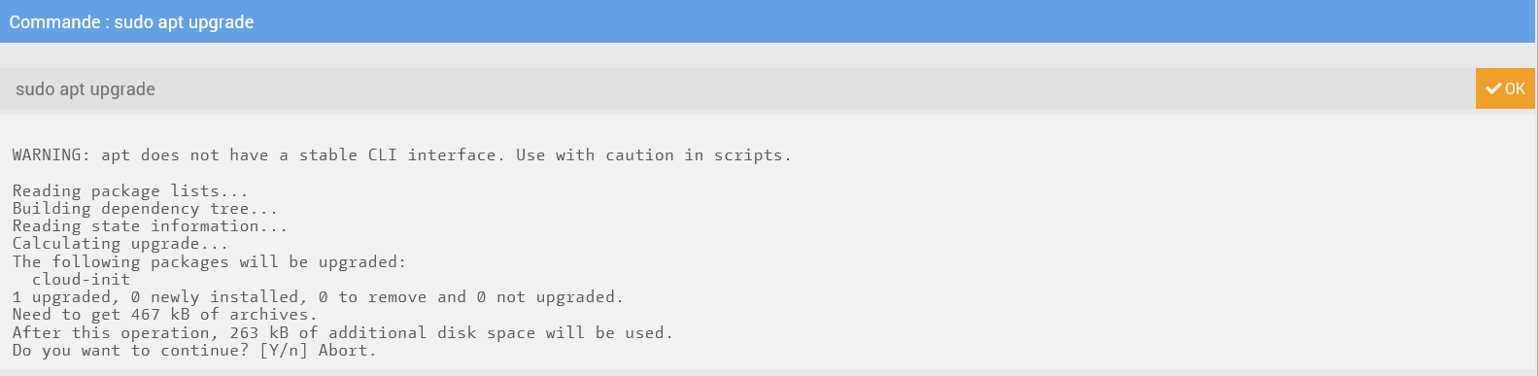Click the 'Reading state information...' line
The image size is (1538, 376).
150,226
